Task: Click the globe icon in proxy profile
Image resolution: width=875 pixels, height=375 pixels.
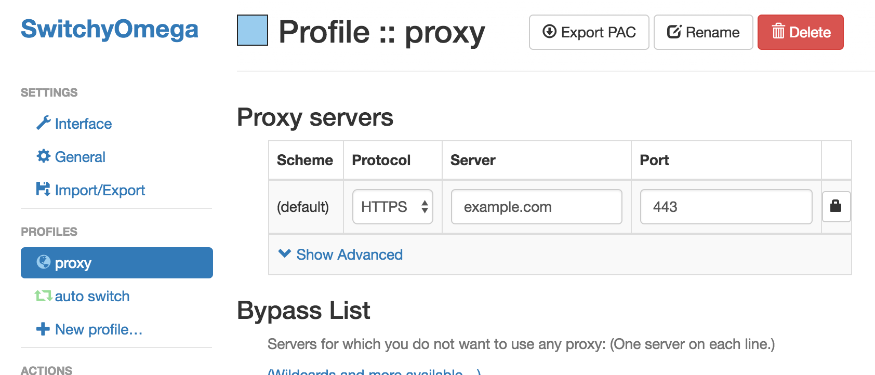Action: pos(44,262)
